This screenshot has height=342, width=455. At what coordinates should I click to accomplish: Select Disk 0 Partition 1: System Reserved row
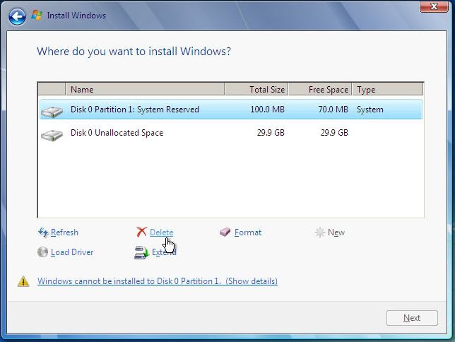(231, 110)
